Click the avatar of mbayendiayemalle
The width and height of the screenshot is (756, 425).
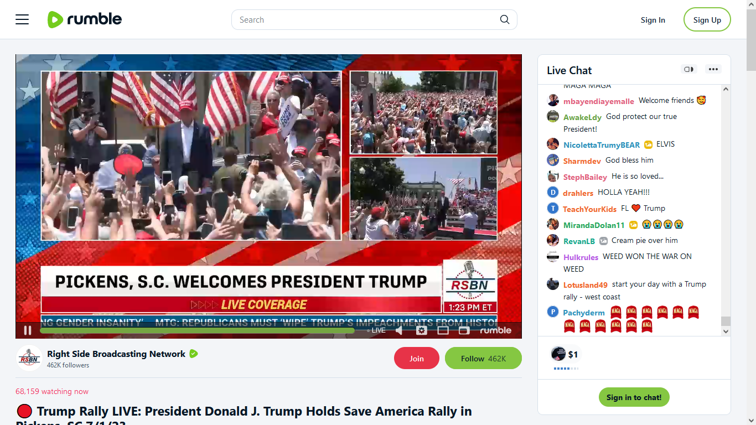click(553, 100)
